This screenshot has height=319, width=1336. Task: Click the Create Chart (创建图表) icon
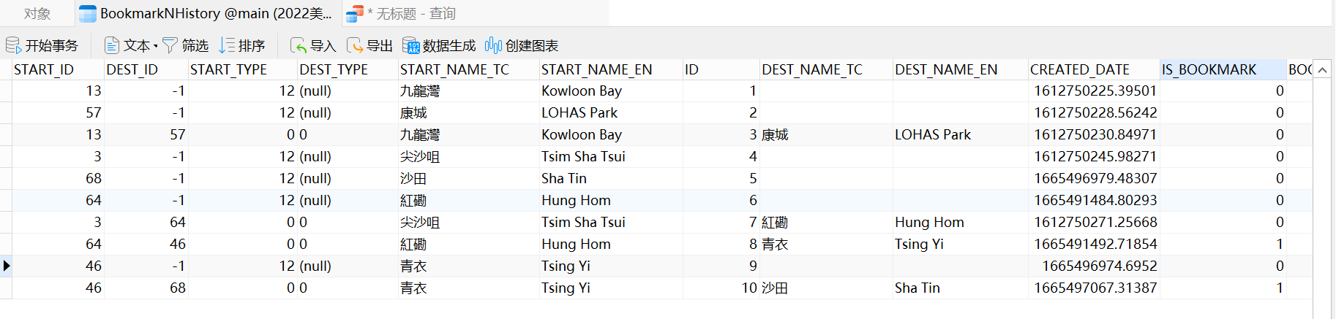[494, 46]
